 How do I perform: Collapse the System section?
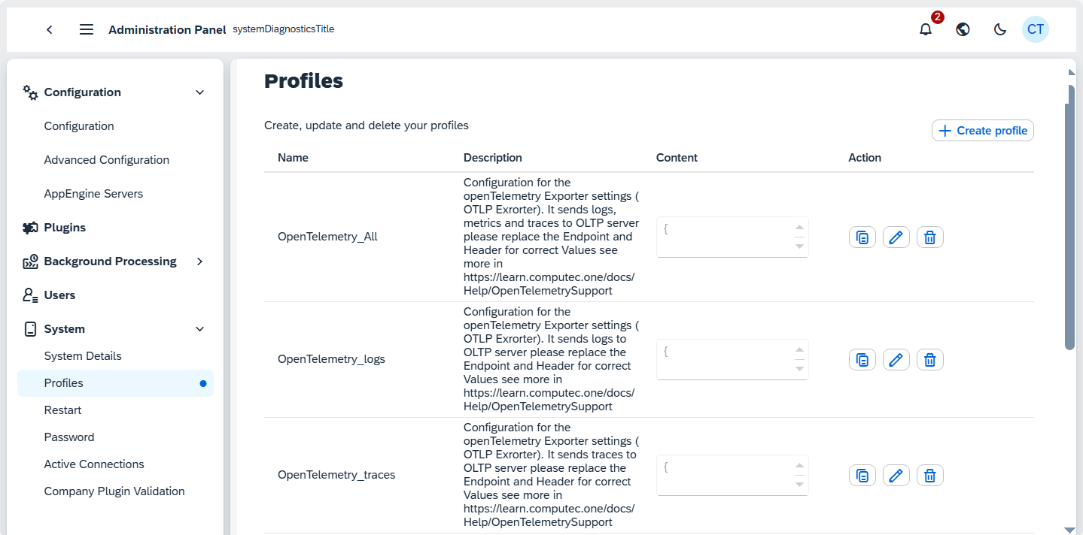[x=199, y=328]
